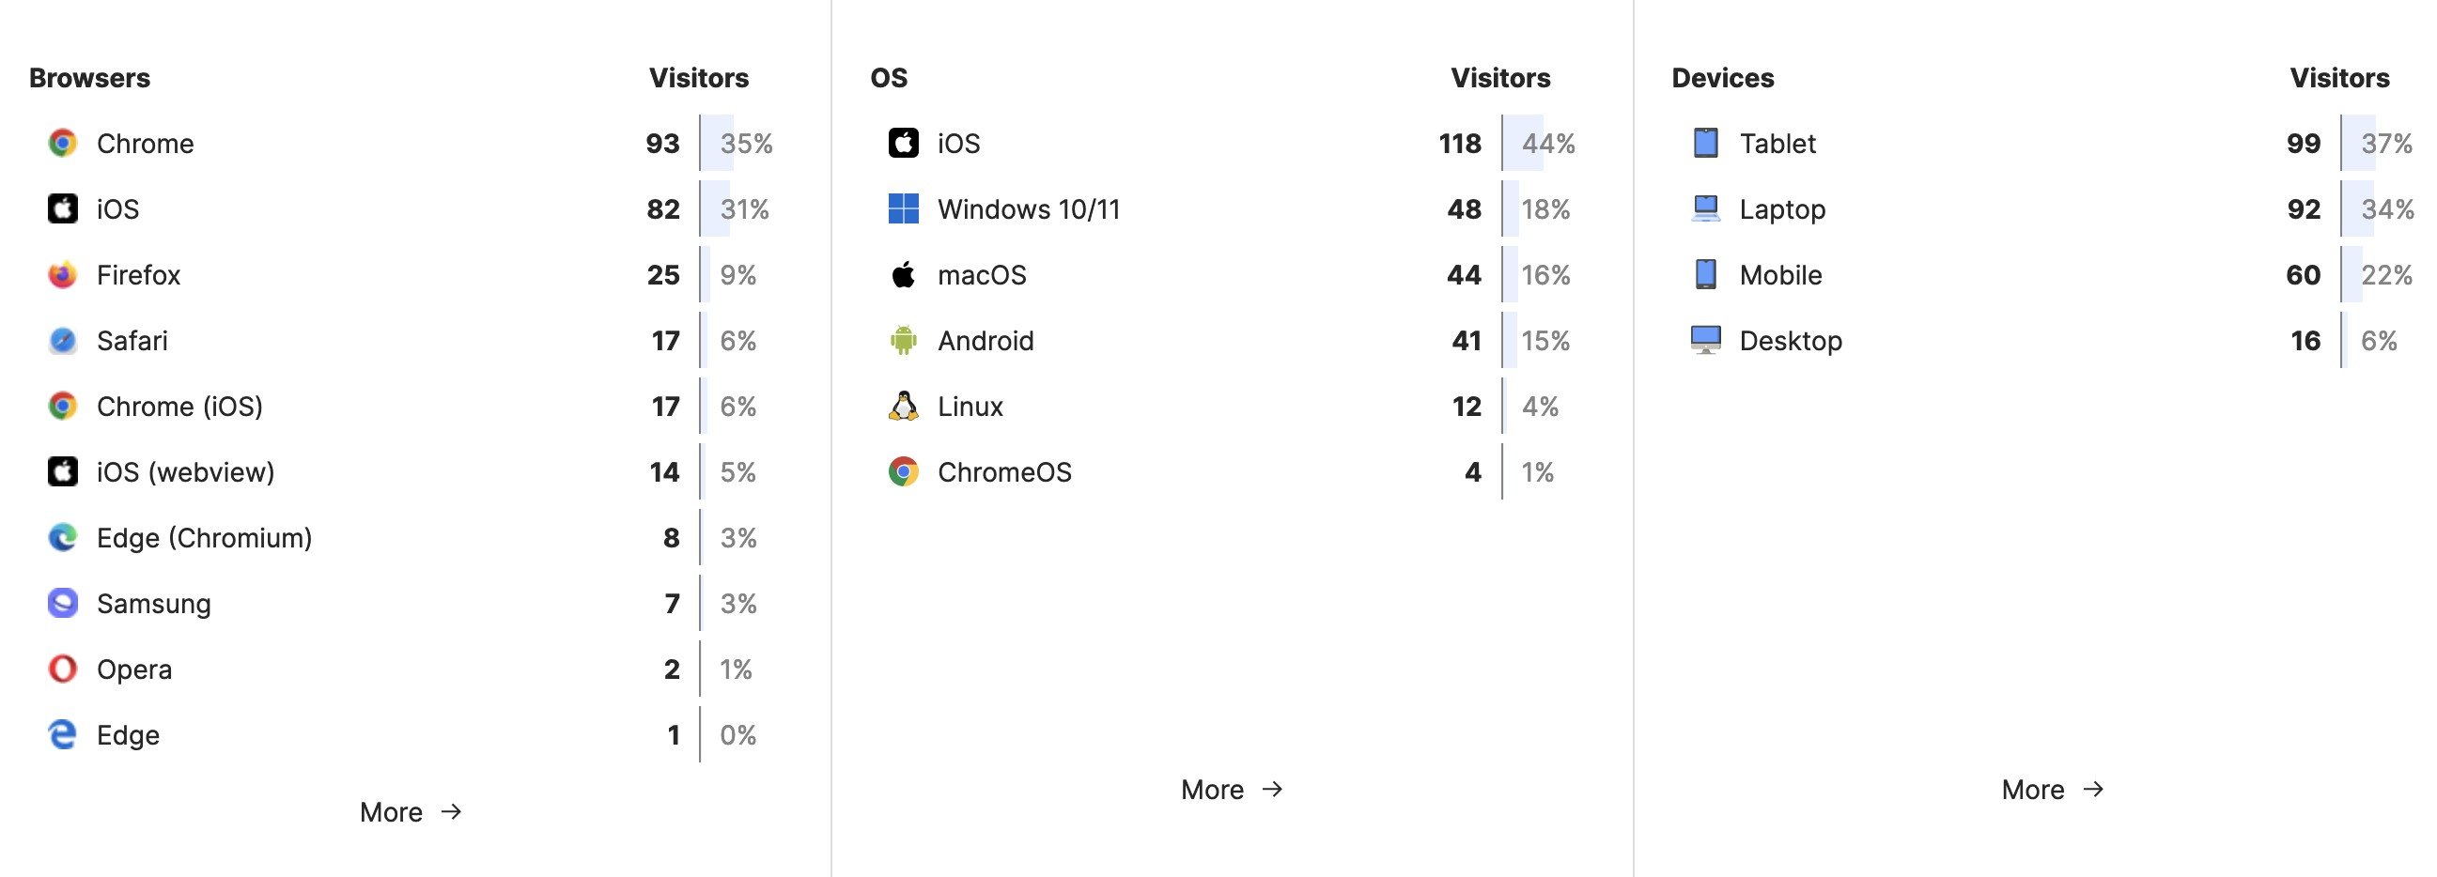Select the Opera browser icon

pyautogui.click(x=62, y=669)
